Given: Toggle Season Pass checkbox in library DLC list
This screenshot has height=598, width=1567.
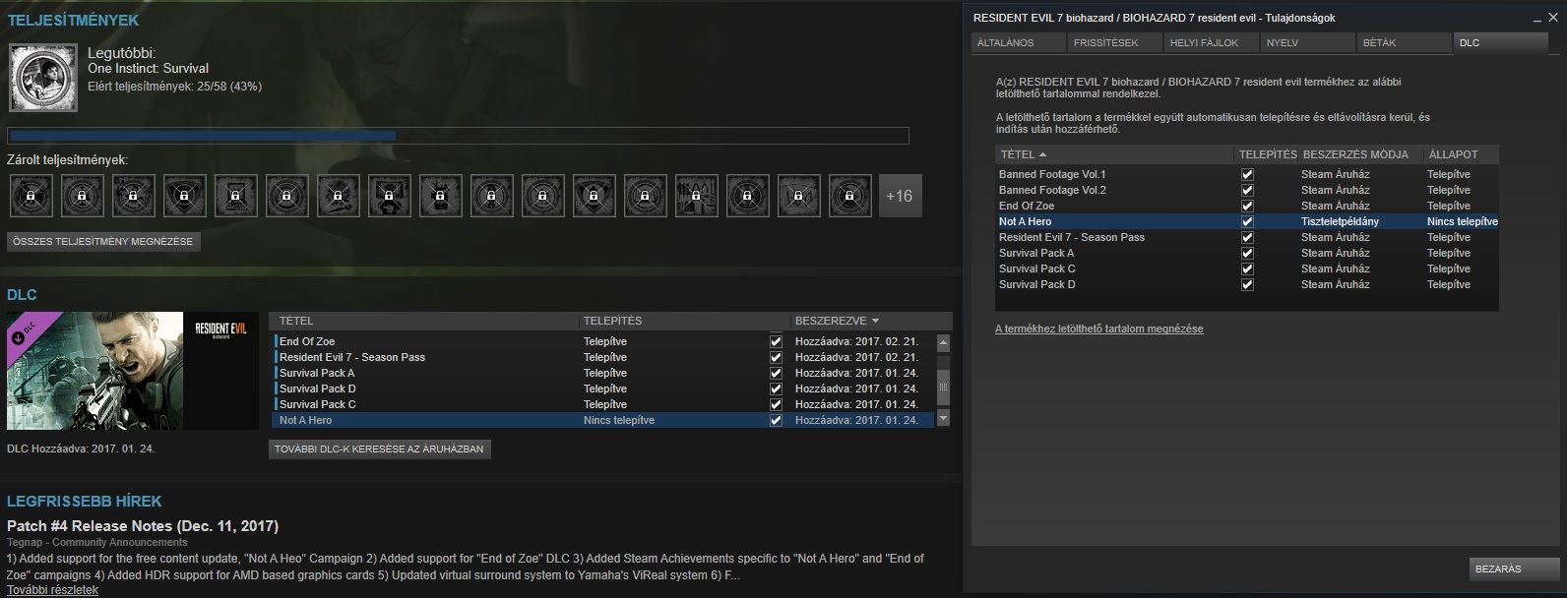Looking at the screenshot, I should [776, 357].
